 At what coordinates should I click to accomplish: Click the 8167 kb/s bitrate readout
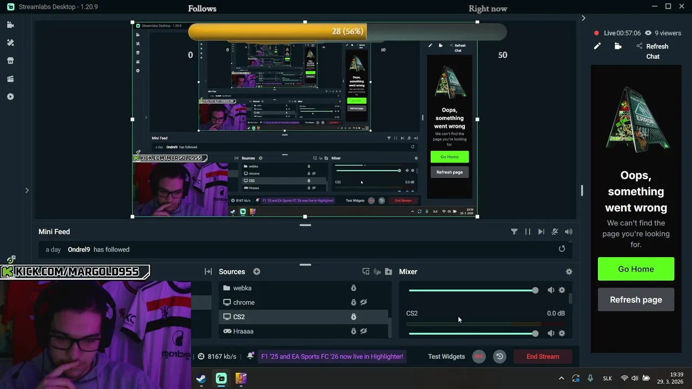point(222,357)
